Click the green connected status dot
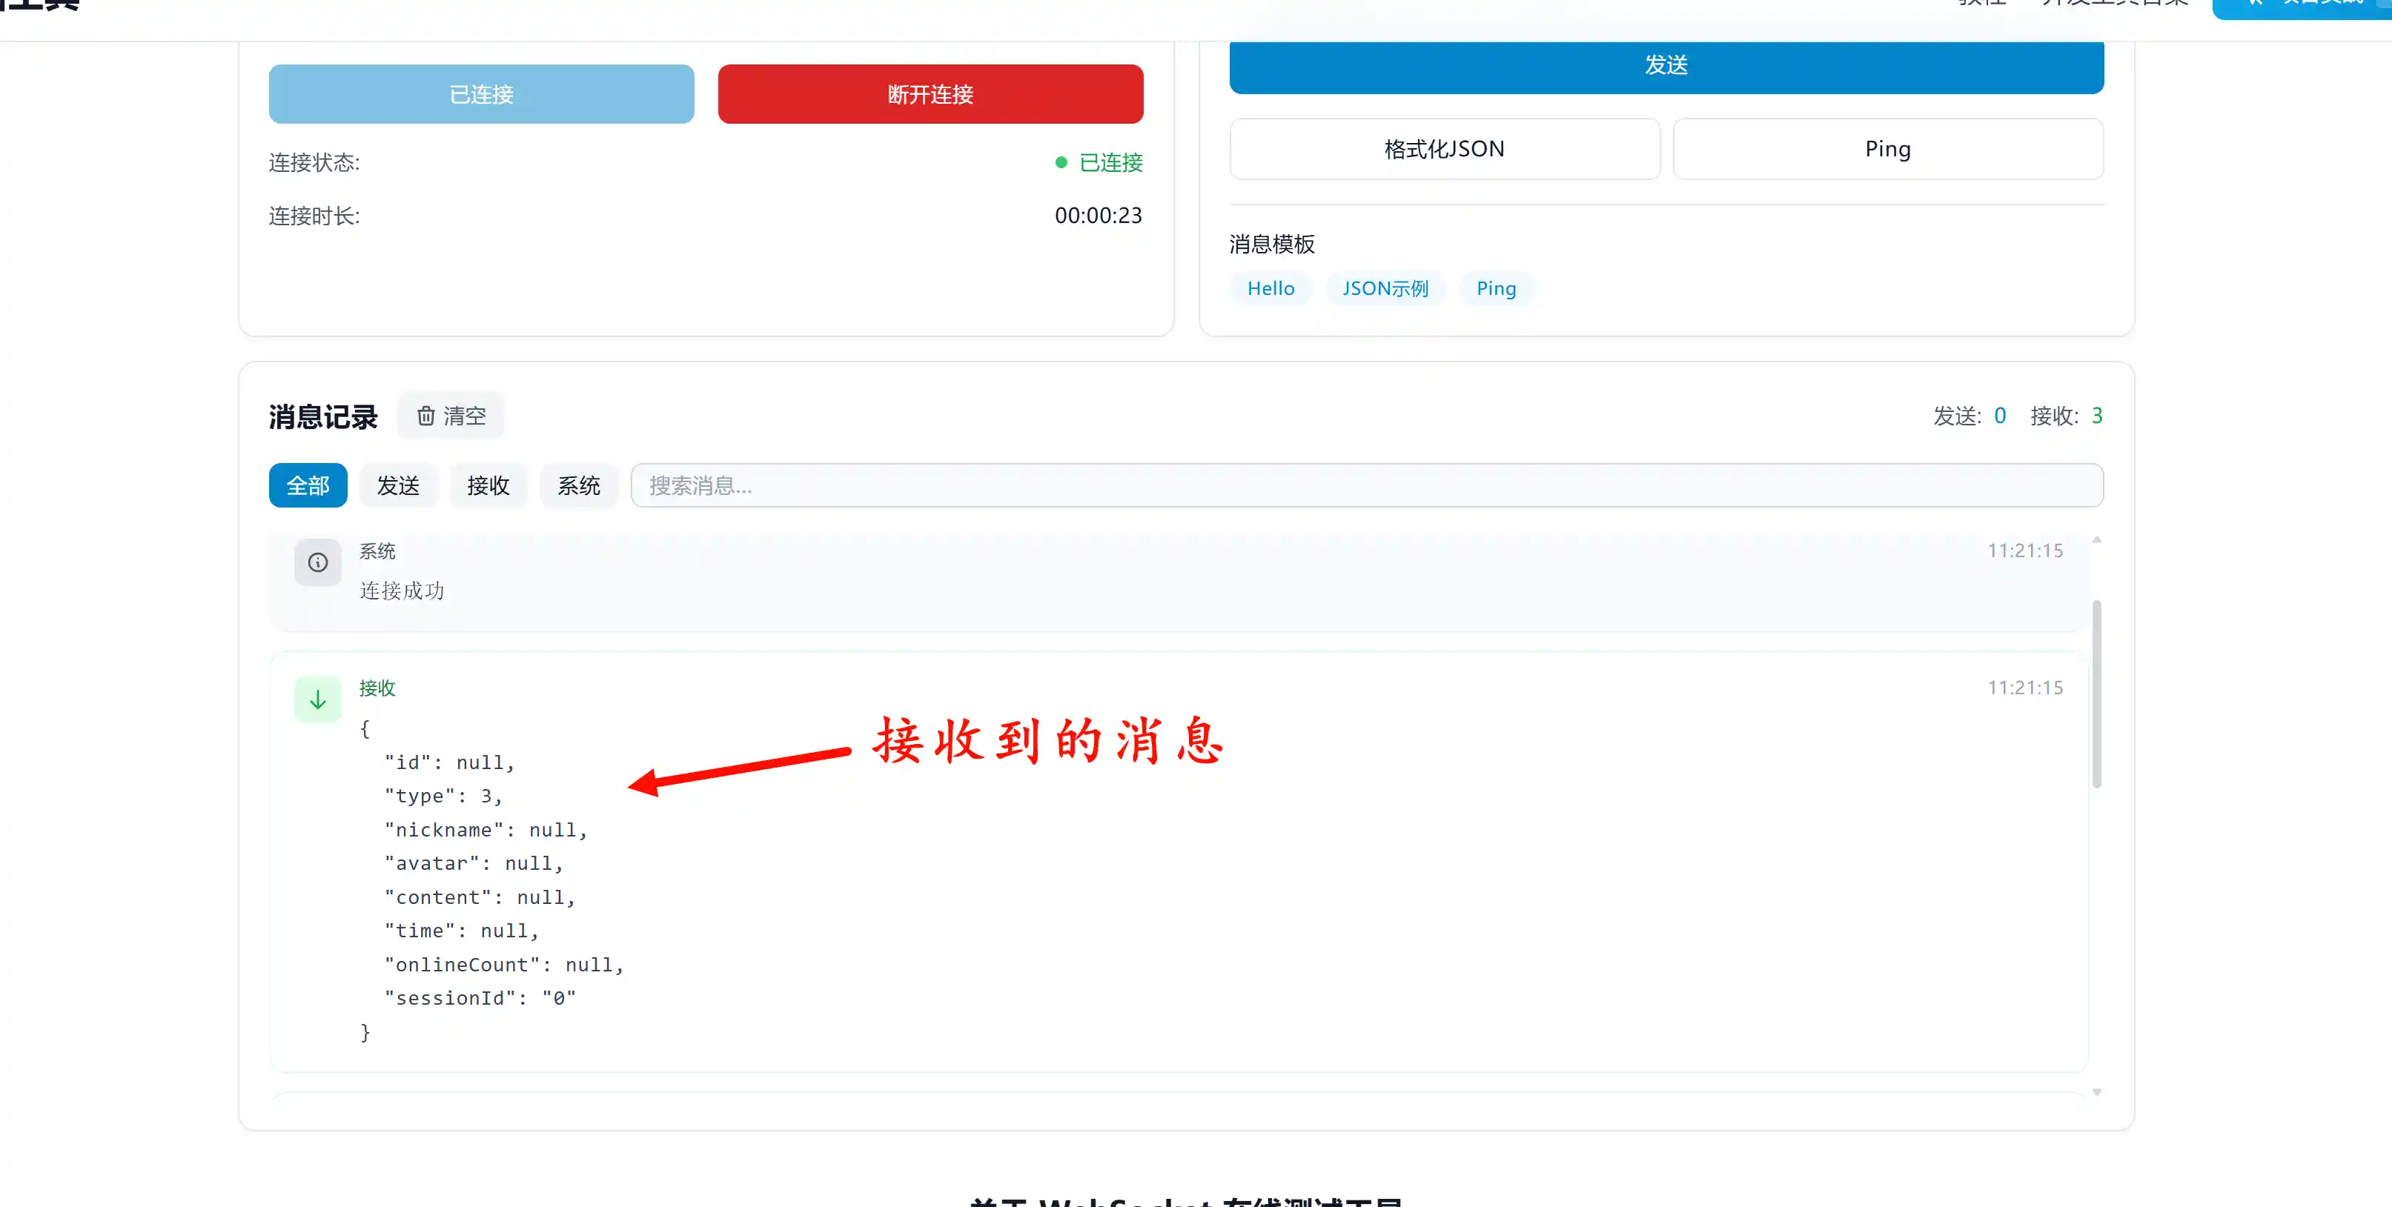 [x=1061, y=162]
